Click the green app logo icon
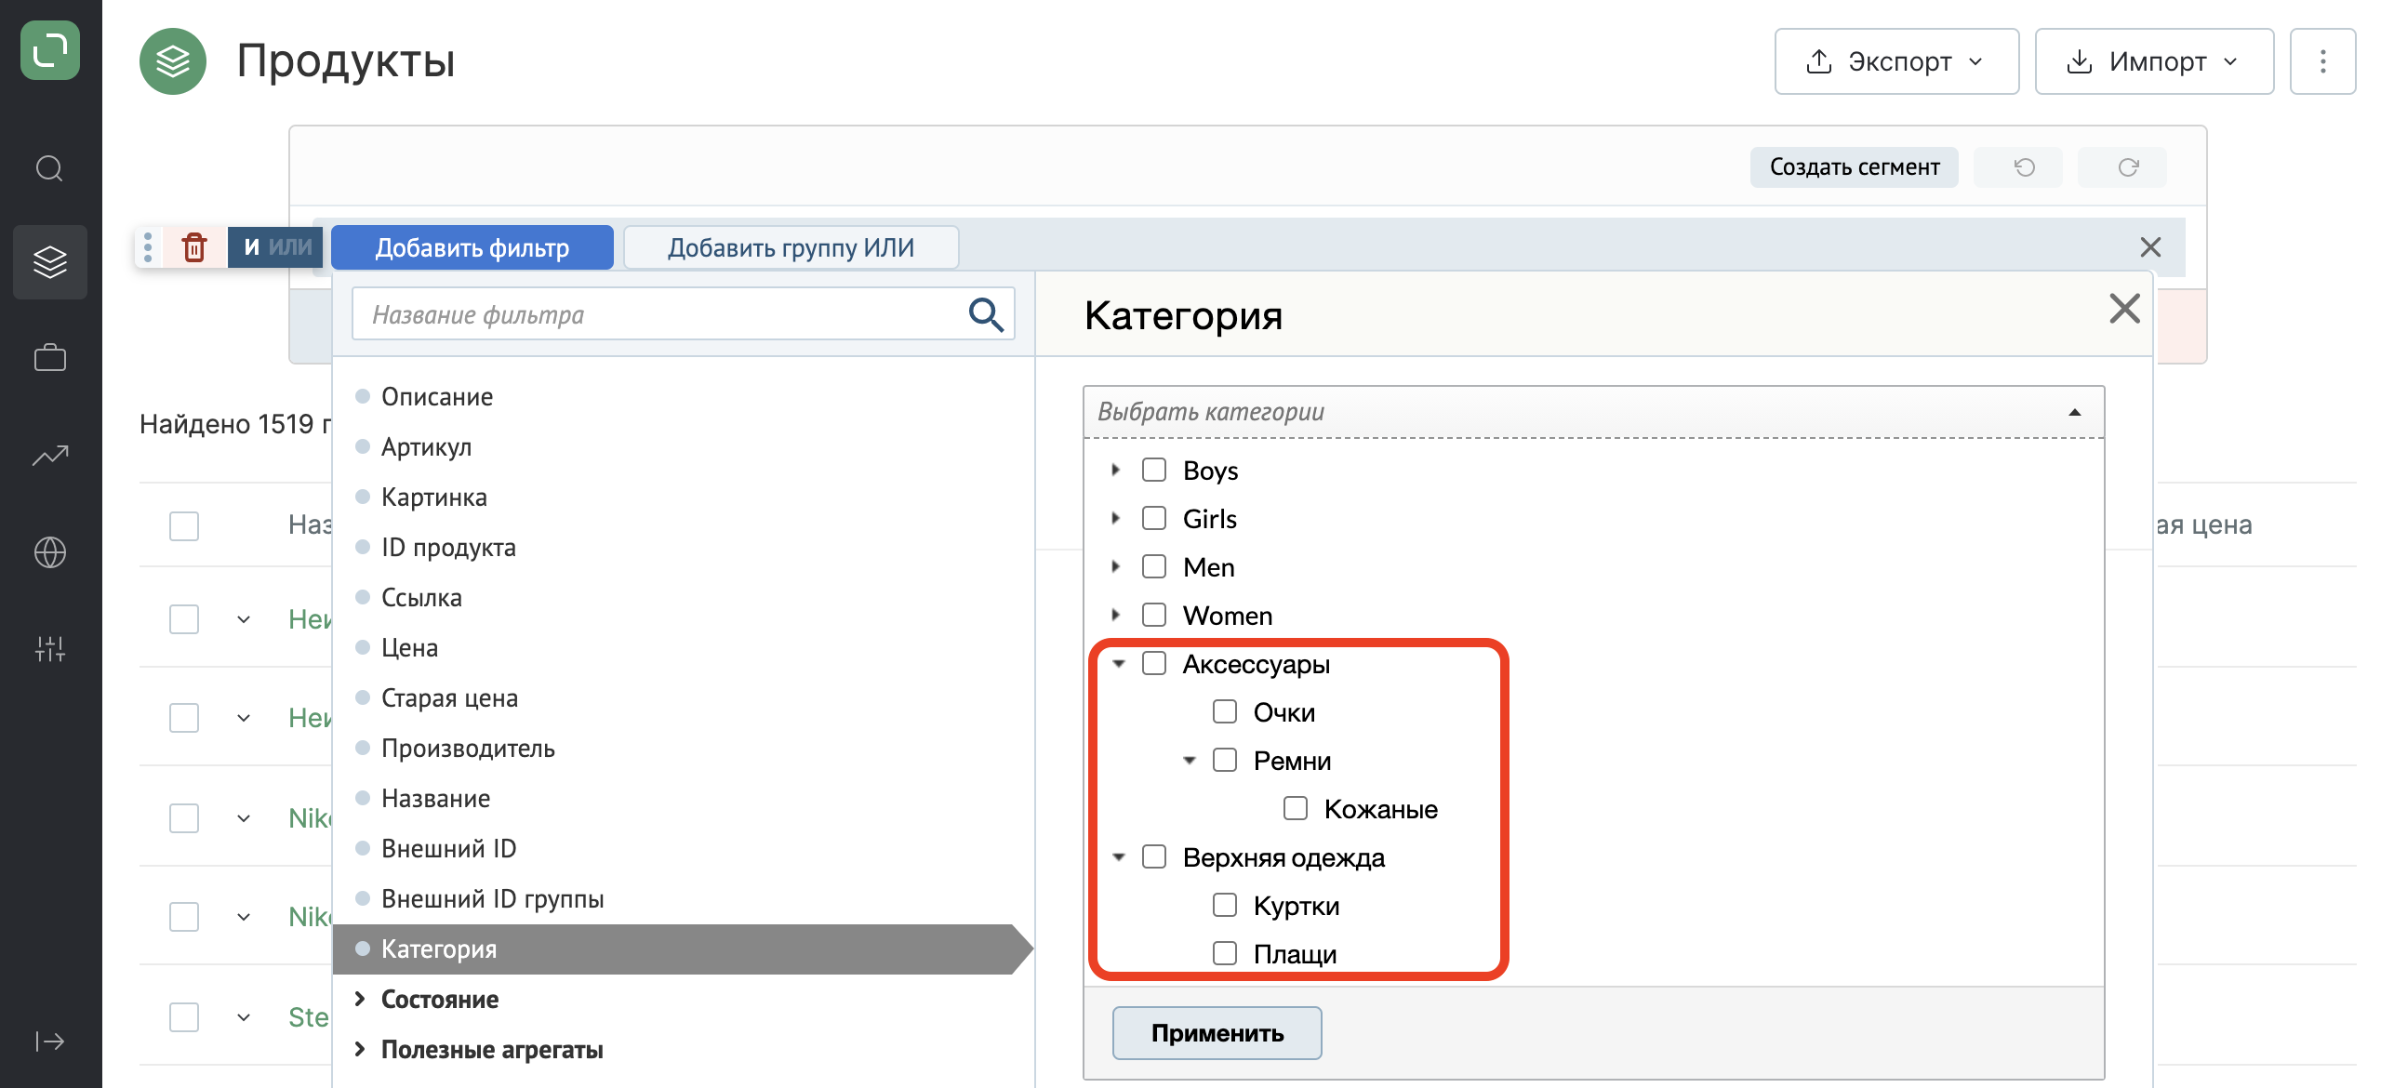Screen dimensions: 2394x1088 50,50
